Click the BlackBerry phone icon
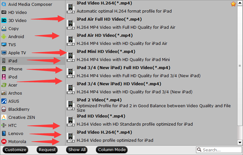The height and width of the screenshot is (155, 243). [x=4, y=109]
